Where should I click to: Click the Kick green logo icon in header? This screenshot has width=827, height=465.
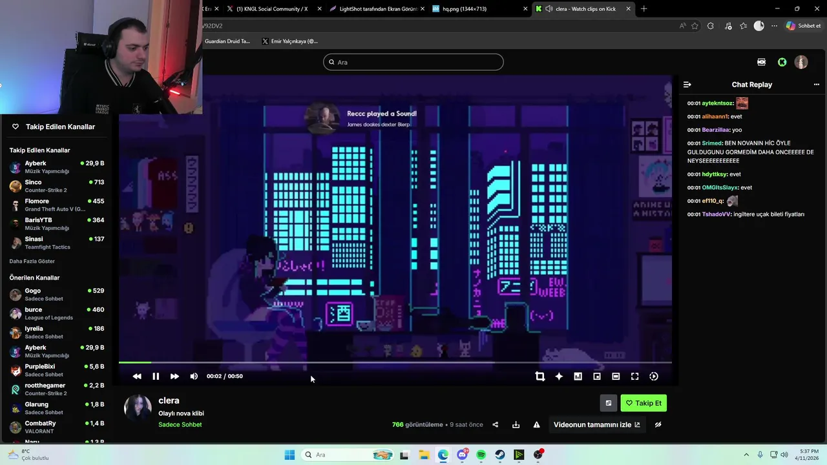(x=782, y=62)
